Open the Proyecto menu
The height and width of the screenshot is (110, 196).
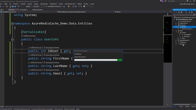(x=16, y=4)
